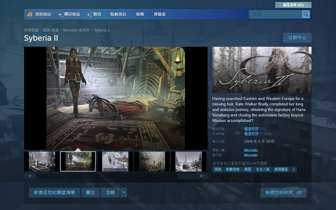Go to 所有遊戲 breadcrumb

coord(31,30)
